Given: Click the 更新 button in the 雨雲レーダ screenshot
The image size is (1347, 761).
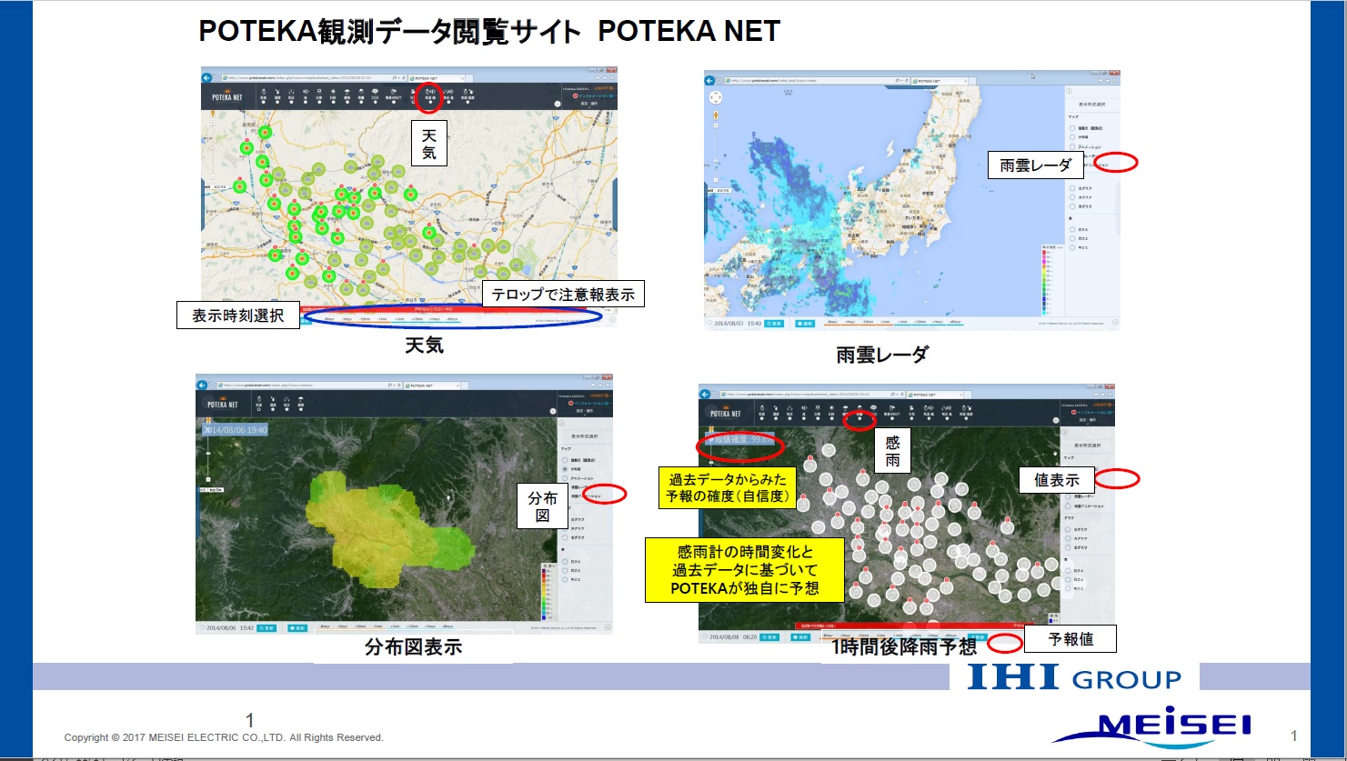Looking at the screenshot, I should [774, 324].
